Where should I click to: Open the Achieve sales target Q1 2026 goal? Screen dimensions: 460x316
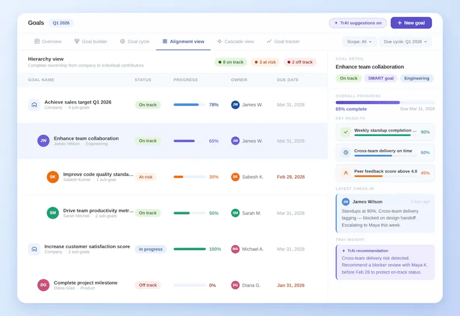pyautogui.click(x=78, y=102)
